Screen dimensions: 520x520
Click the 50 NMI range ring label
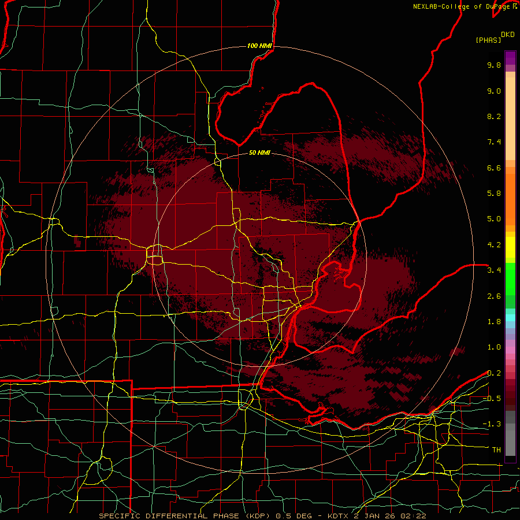click(259, 153)
